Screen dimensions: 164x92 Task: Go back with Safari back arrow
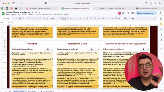point(22,3)
